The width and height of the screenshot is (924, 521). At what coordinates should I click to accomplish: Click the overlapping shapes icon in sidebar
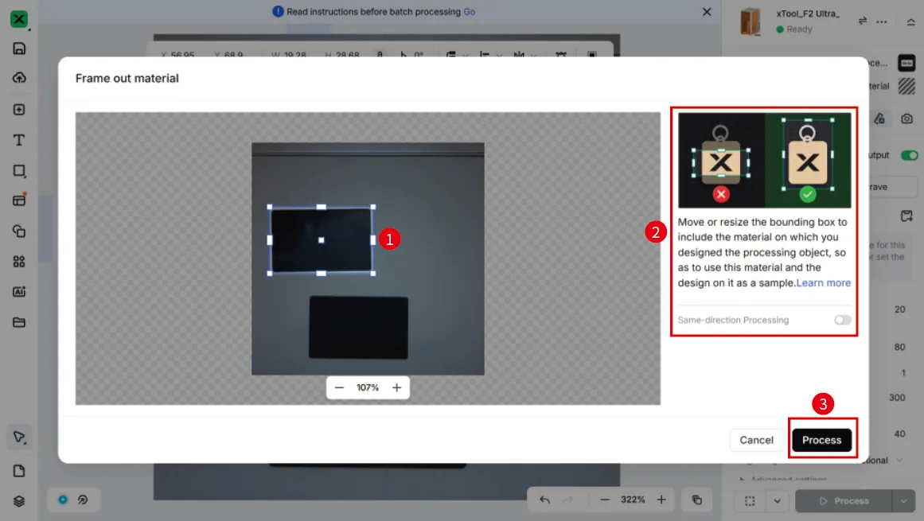19,231
